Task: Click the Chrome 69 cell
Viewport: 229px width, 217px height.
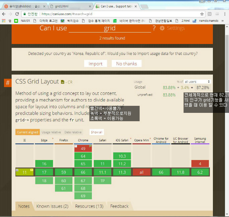Action: click(83, 196)
